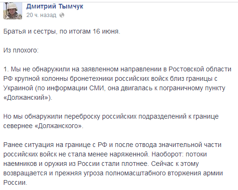Image resolution: width=238 pixels, height=190 pixels.
Task: Click the line 'Но мы обнаружили переброску'
Action: (52, 116)
